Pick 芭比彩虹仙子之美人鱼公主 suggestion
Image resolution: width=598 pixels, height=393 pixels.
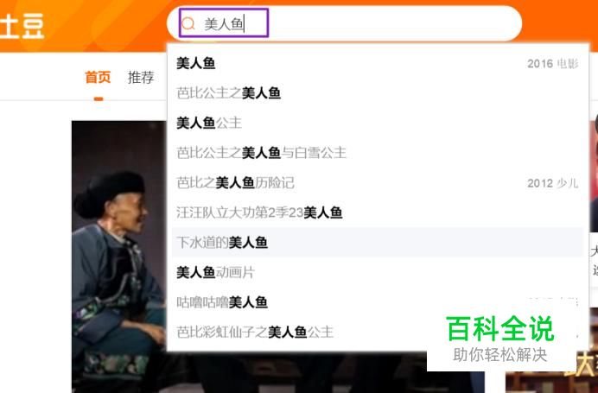click(377, 332)
